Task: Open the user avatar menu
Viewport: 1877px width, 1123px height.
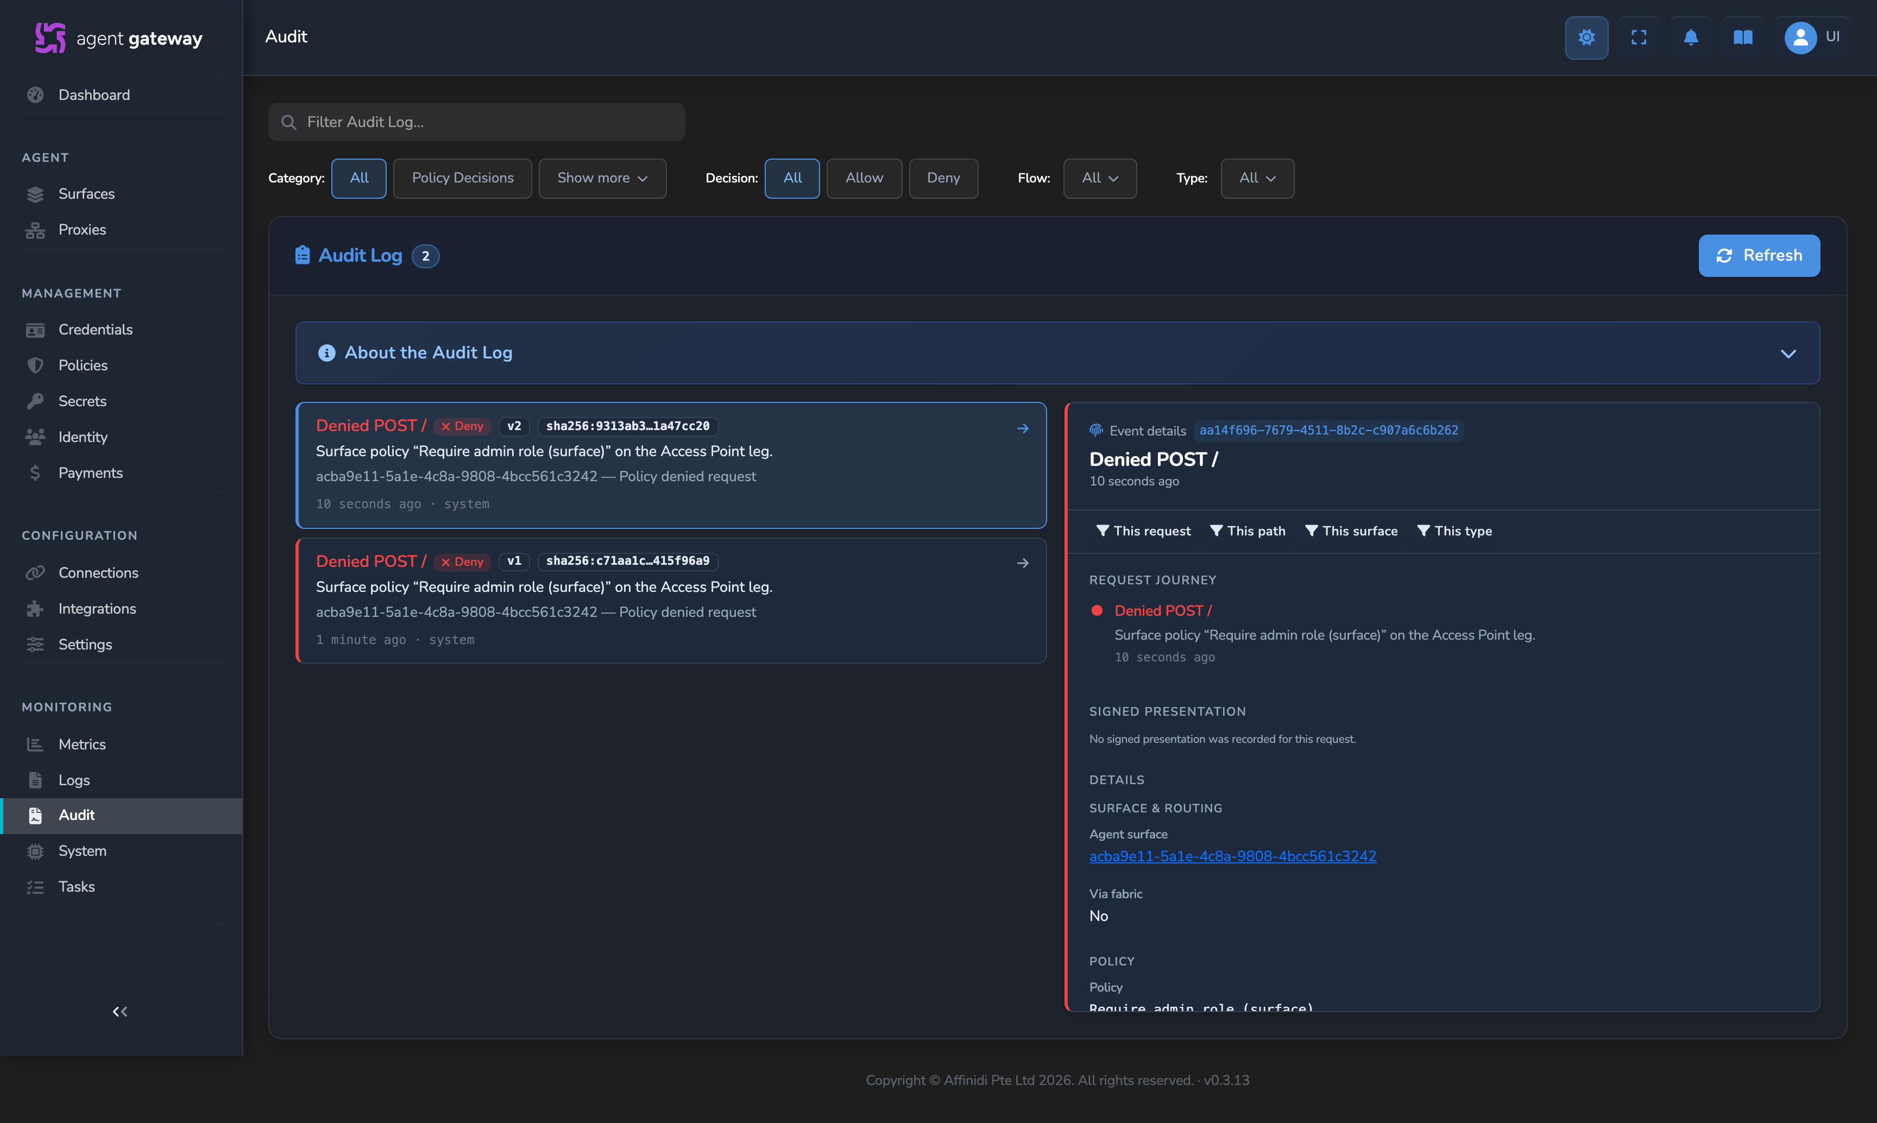Action: [1813, 37]
